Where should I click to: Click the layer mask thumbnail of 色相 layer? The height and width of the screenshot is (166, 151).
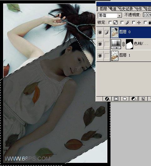coord(129,44)
